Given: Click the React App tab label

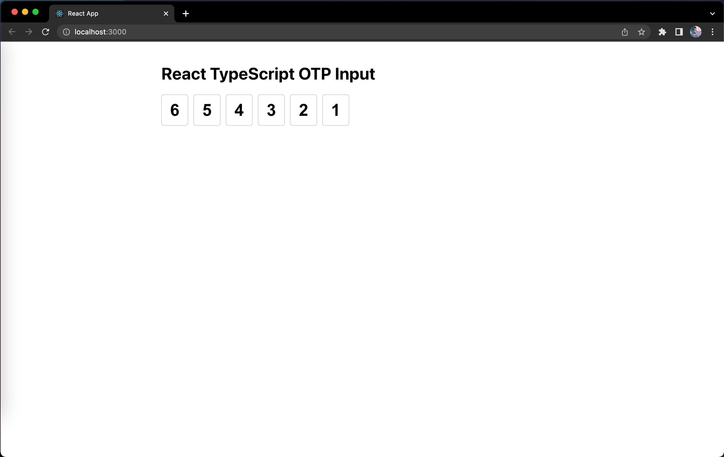Looking at the screenshot, I should [84, 13].
